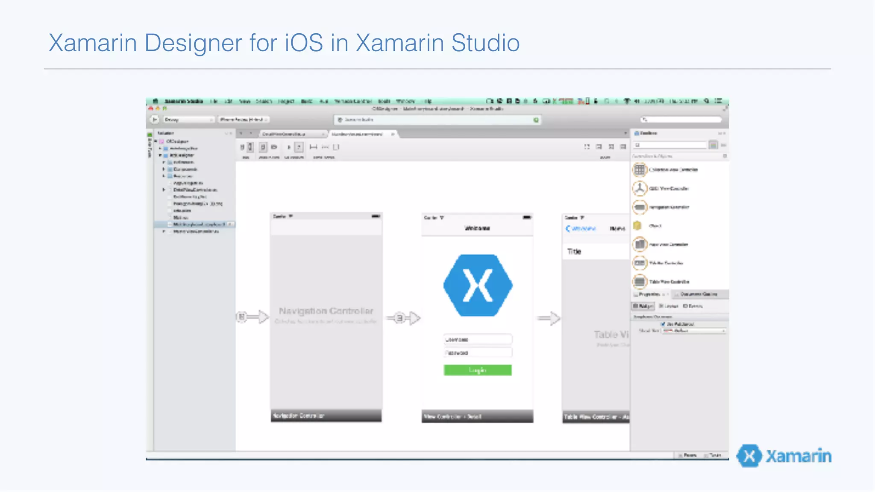Click the search field in main toolbar
The image size is (875, 492).
click(x=681, y=120)
